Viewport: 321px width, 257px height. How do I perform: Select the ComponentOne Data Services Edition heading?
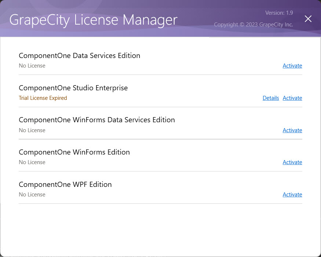80,56
